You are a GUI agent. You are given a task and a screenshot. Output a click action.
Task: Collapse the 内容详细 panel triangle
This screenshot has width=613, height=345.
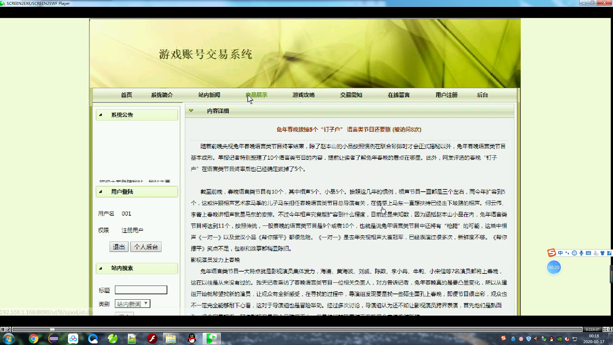(191, 111)
